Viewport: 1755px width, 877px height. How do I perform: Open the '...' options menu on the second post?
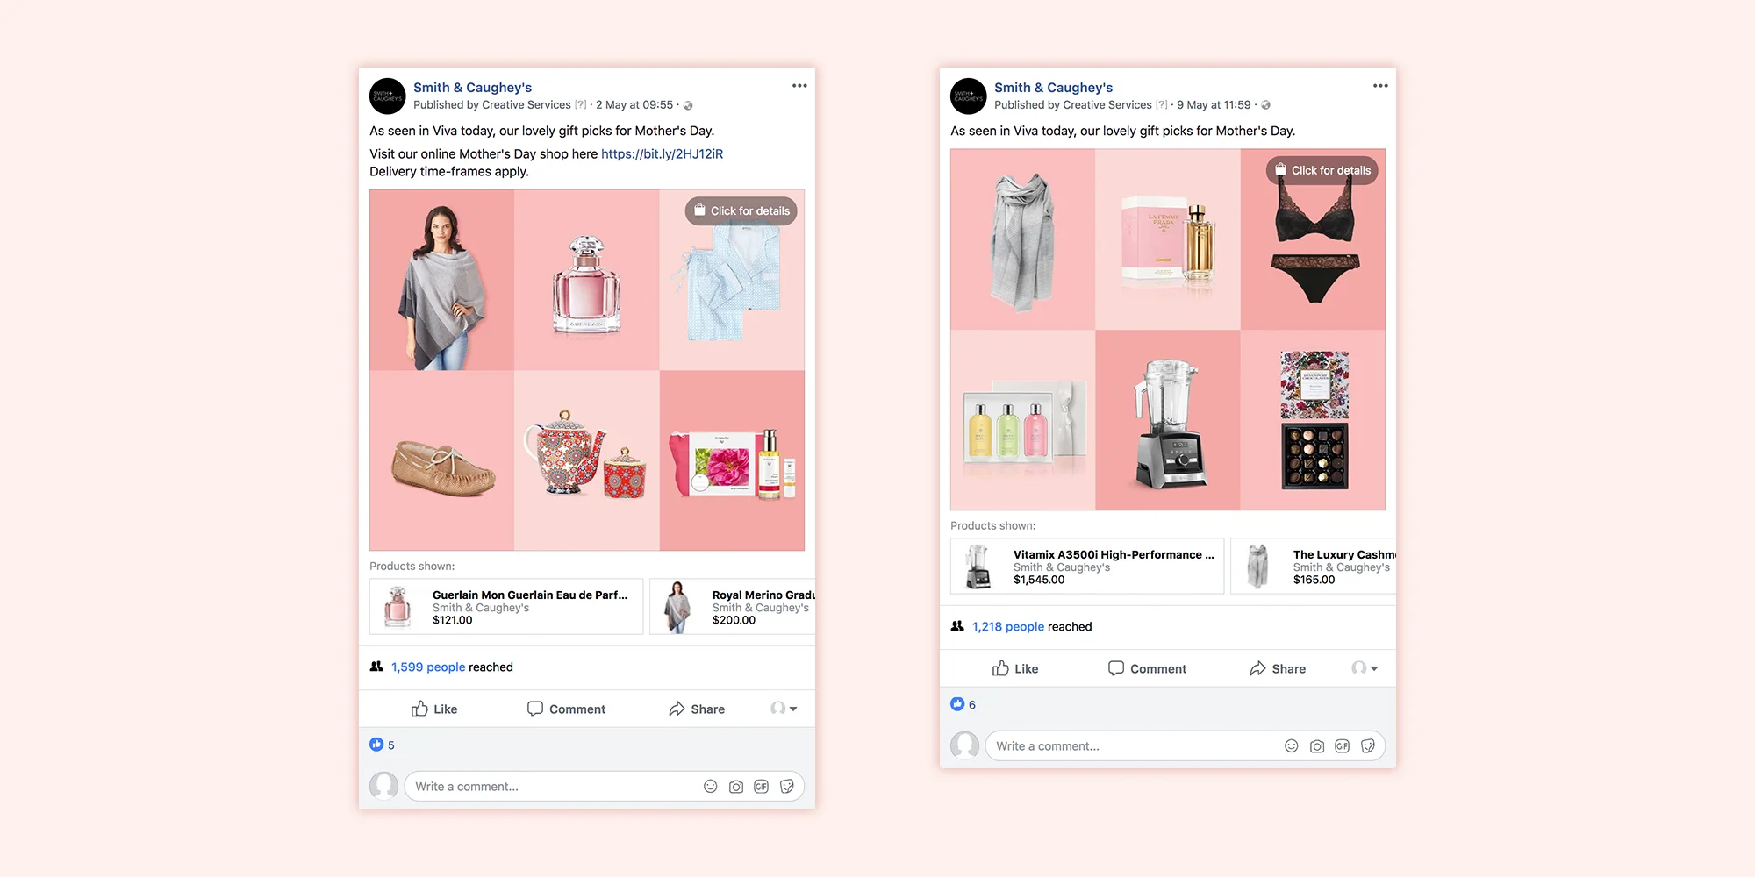click(x=1380, y=85)
